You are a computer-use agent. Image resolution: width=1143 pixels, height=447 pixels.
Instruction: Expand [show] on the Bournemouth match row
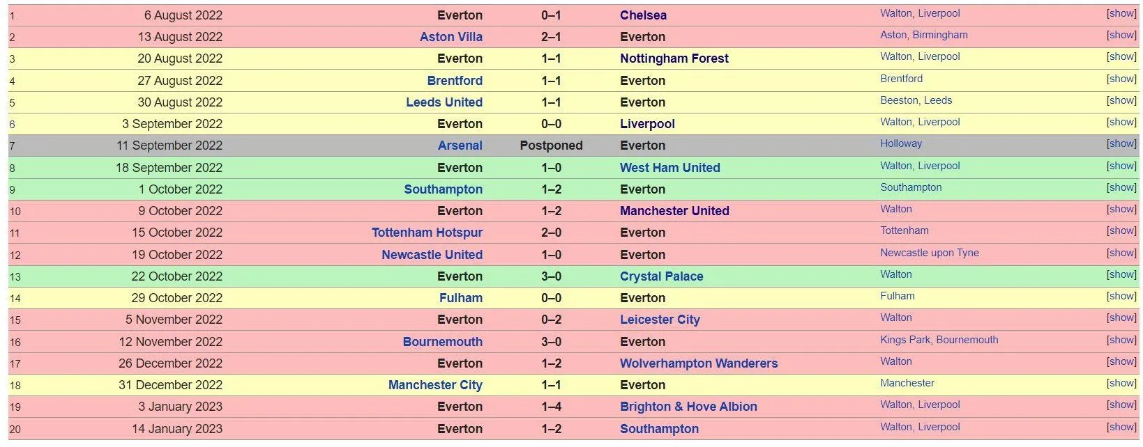point(1121,340)
